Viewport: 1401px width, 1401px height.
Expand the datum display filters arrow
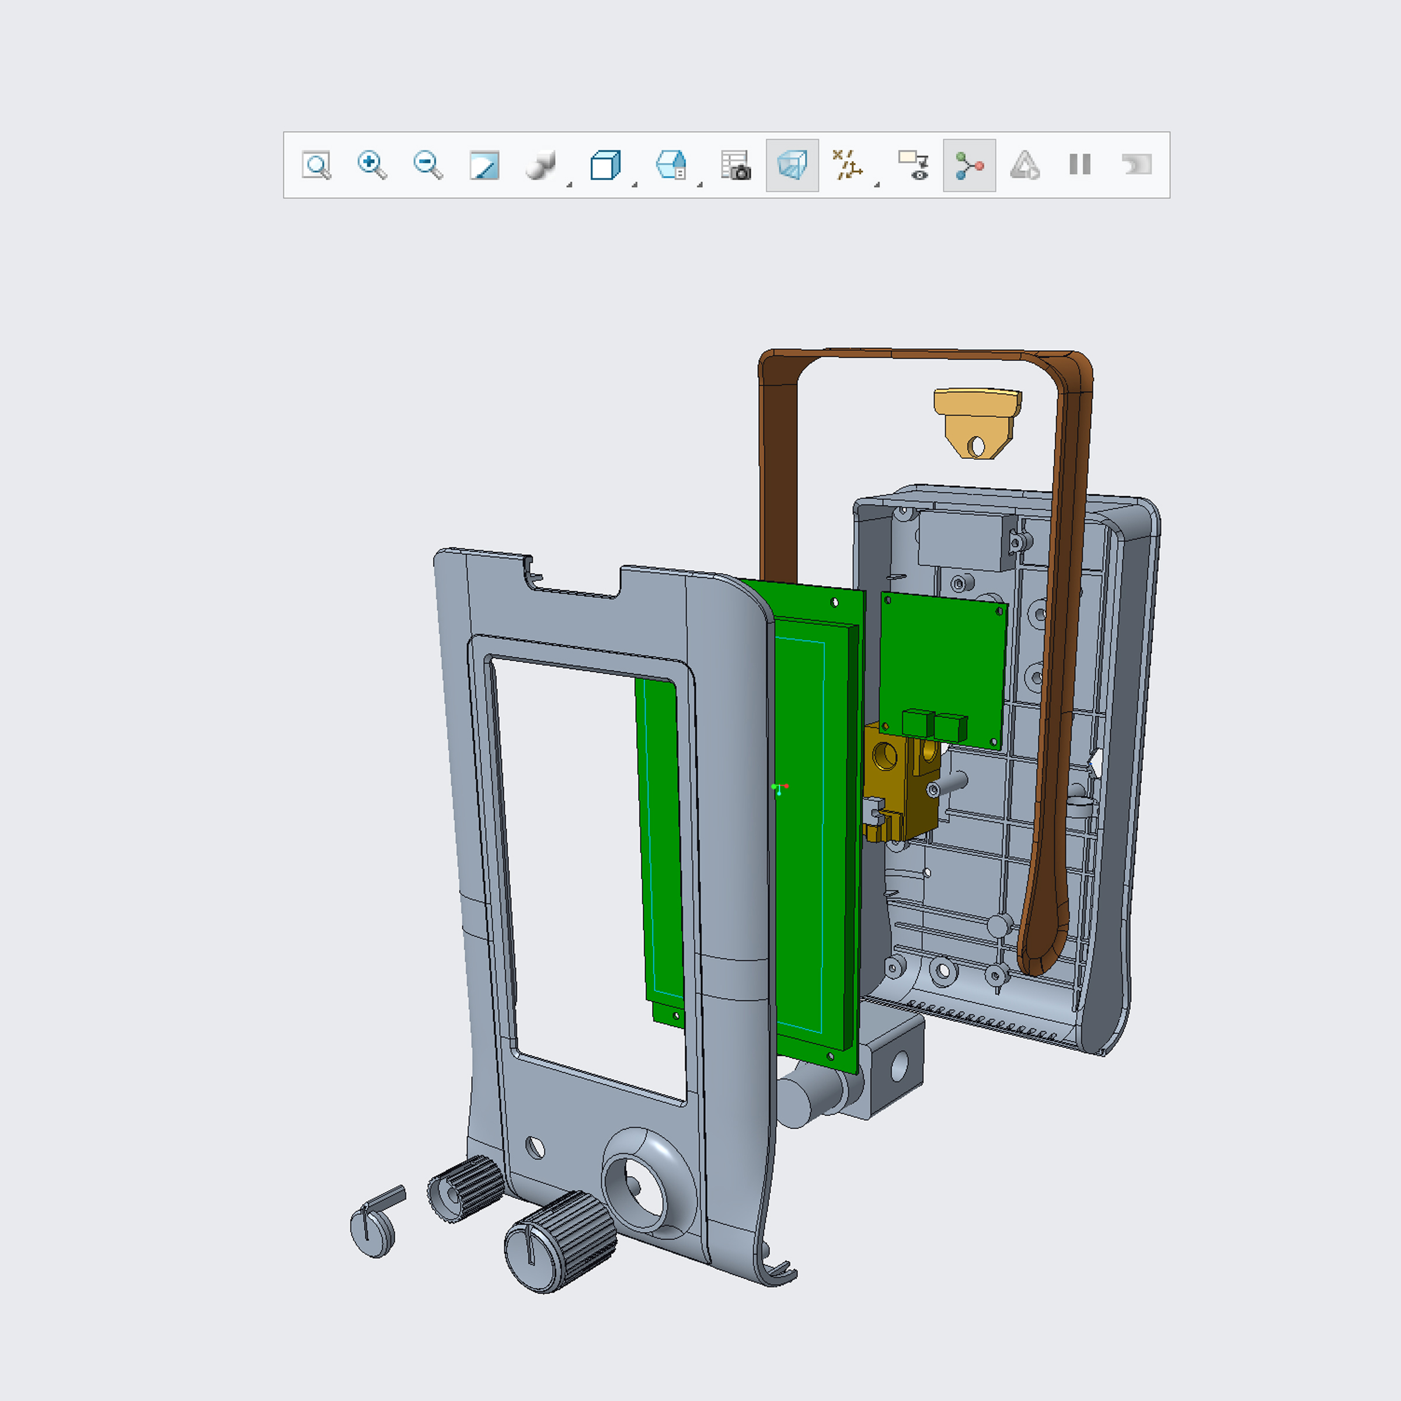(877, 185)
